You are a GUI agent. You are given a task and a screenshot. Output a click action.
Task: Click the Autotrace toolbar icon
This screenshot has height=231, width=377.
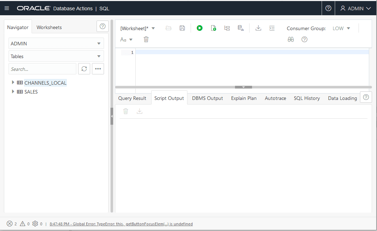click(241, 28)
